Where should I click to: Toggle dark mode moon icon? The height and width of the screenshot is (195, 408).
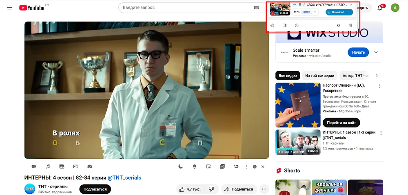pyautogui.click(x=180, y=167)
